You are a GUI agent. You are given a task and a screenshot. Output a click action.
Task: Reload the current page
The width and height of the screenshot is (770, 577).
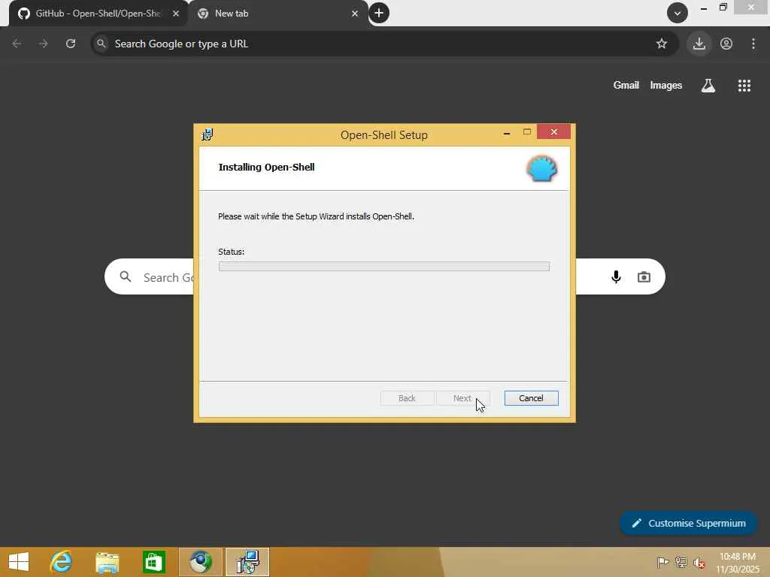click(71, 44)
